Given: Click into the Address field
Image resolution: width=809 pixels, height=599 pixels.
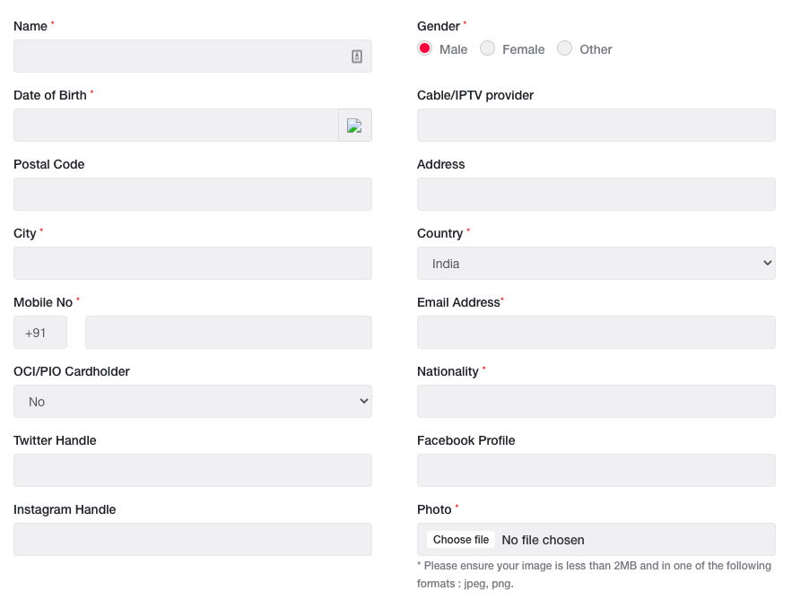Looking at the screenshot, I should [596, 195].
